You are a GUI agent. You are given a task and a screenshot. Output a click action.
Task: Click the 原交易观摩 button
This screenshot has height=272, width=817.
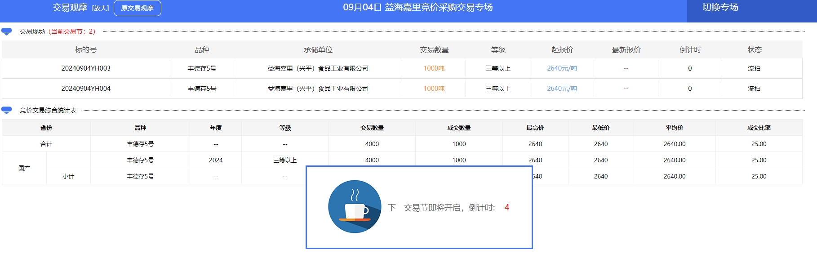[x=138, y=8]
